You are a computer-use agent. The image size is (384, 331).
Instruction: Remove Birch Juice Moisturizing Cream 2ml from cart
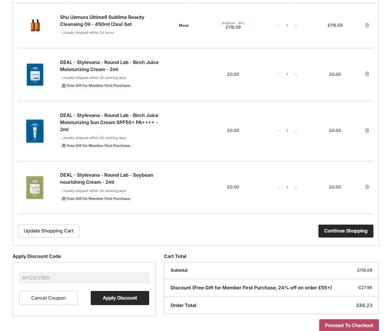pos(367,74)
